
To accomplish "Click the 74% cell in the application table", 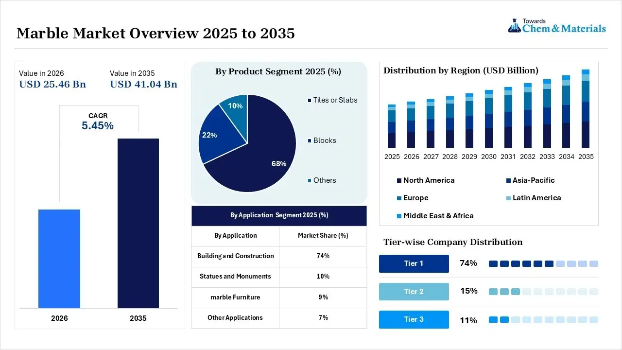I will click(x=323, y=256).
